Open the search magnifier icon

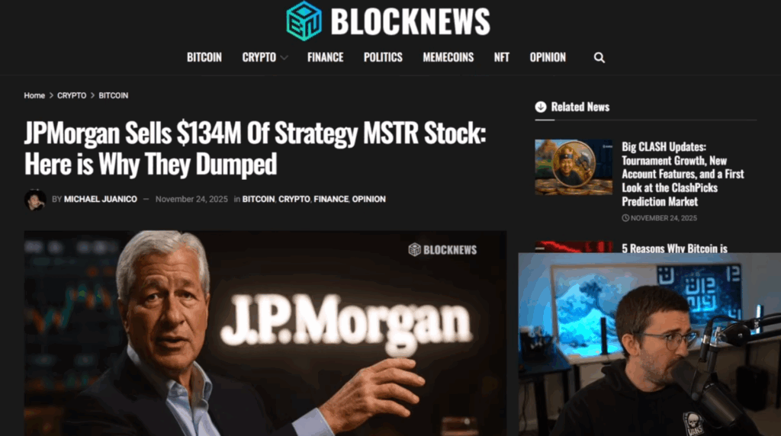click(599, 58)
